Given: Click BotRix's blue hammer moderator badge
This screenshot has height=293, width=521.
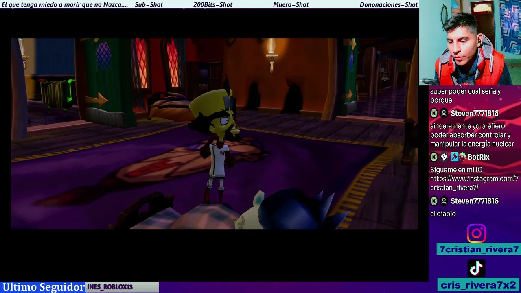Looking at the screenshot, I should (x=454, y=157).
